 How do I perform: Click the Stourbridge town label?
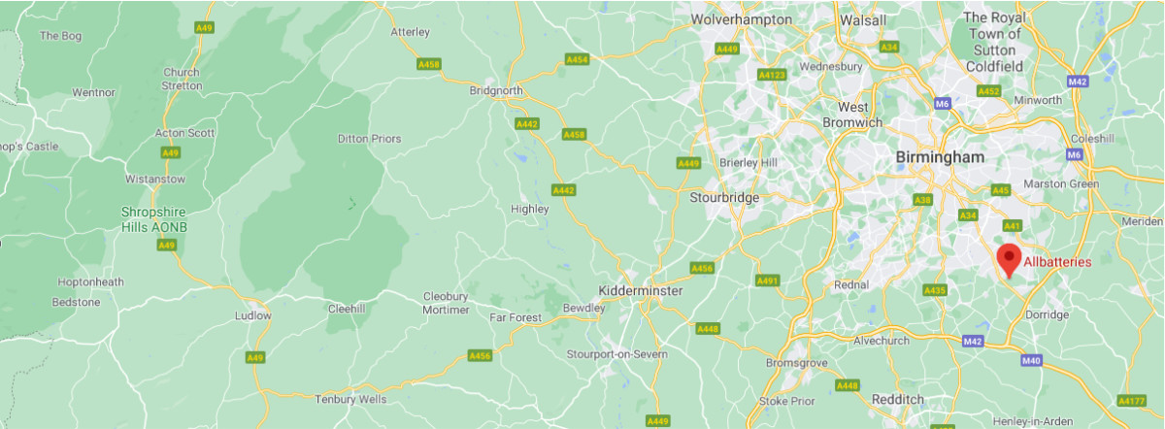point(723,197)
